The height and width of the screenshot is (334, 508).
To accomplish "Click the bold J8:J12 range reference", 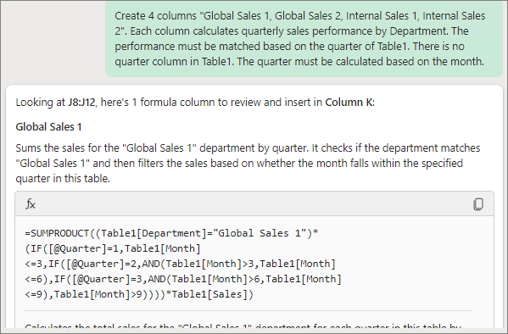I will tap(81, 103).
